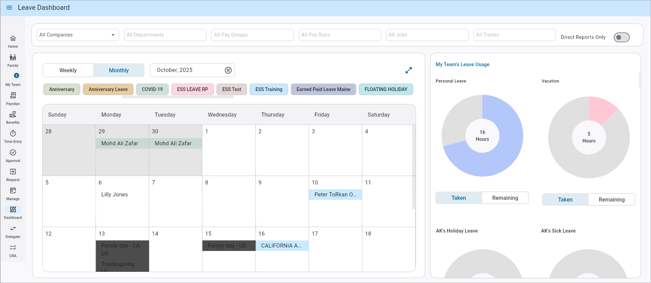Image resolution: width=651 pixels, height=283 pixels.
Task: Select Taken under the Vacation chart
Action: pos(565,199)
